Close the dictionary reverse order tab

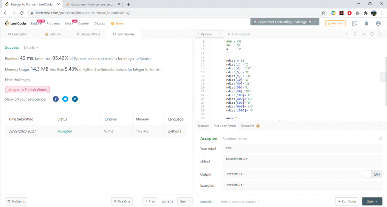[119, 4]
